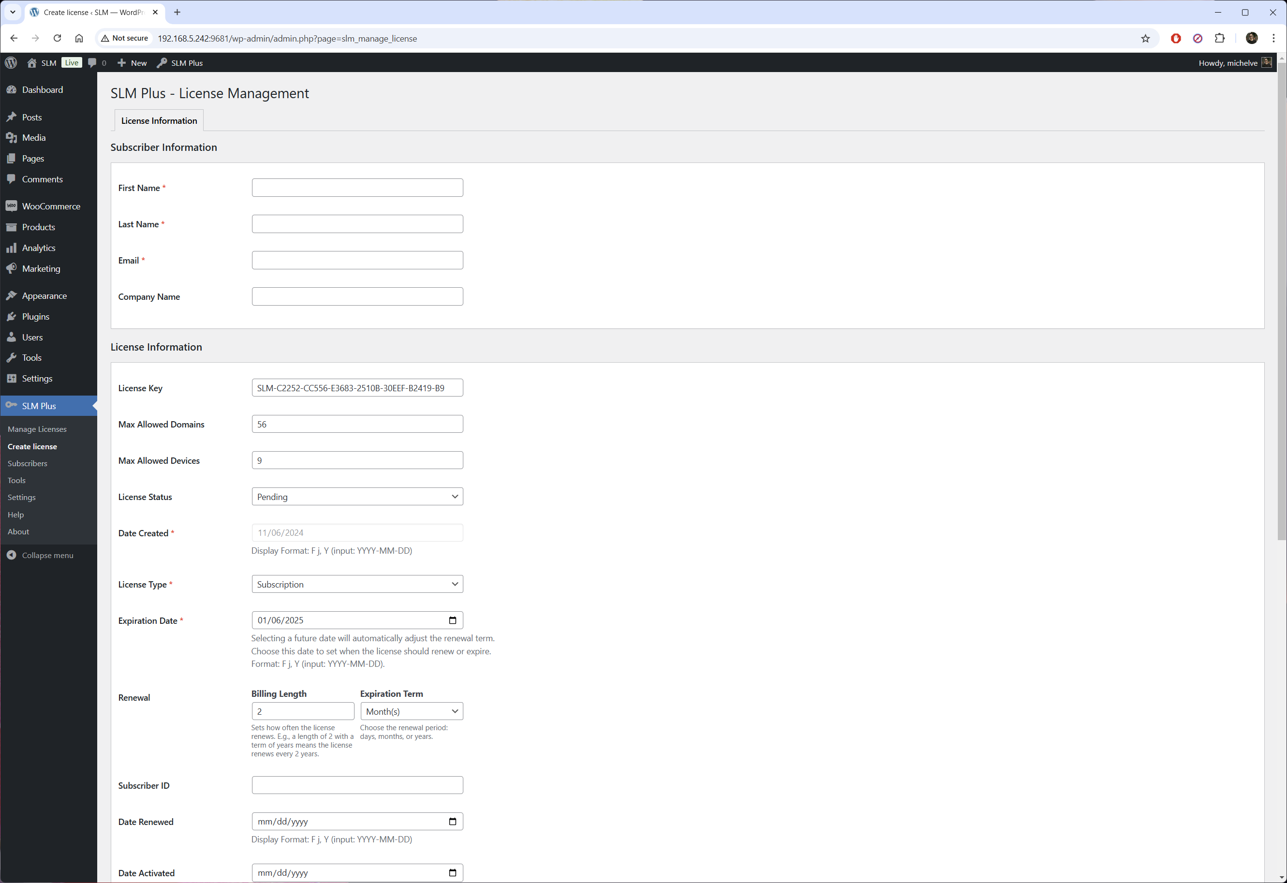The width and height of the screenshot is (1287, 883).
Task: Open the browser extensions puzzle icon
Action: (x=1219, y=38)
